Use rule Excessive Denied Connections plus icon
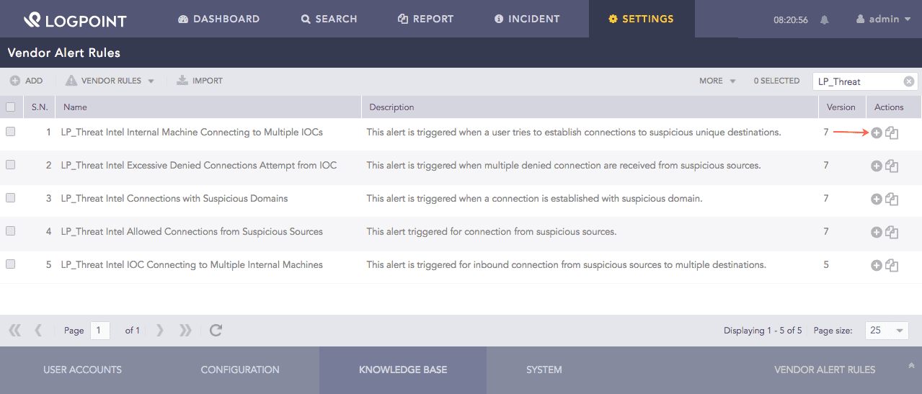Screen dimensions: 922x394 click(x=877, y=166)
